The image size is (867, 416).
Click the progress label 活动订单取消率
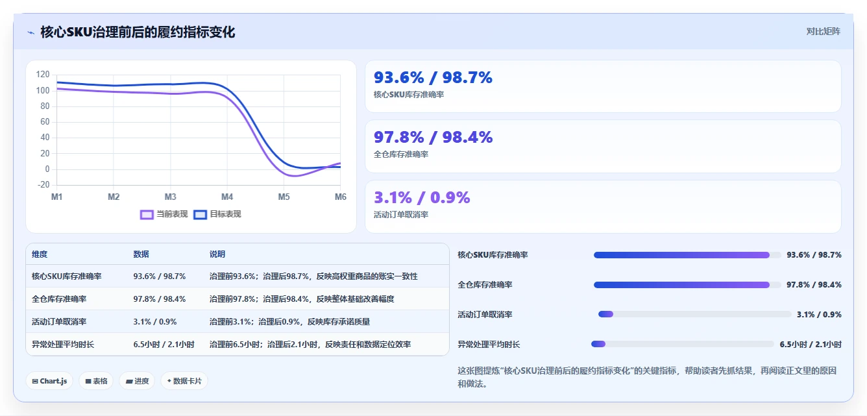485,315
